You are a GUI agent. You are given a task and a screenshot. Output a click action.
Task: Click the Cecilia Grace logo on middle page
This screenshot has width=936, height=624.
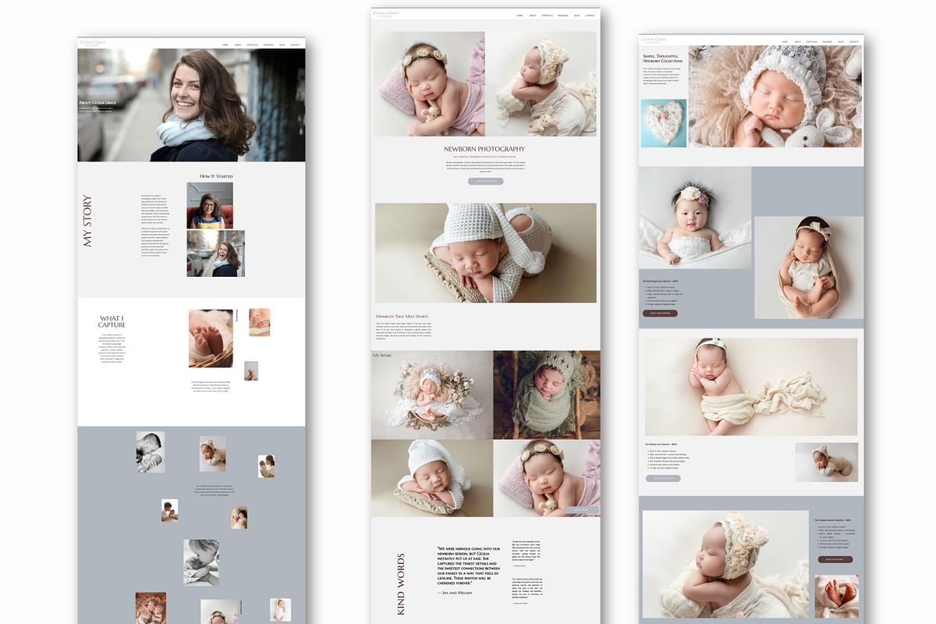point(388,14)
